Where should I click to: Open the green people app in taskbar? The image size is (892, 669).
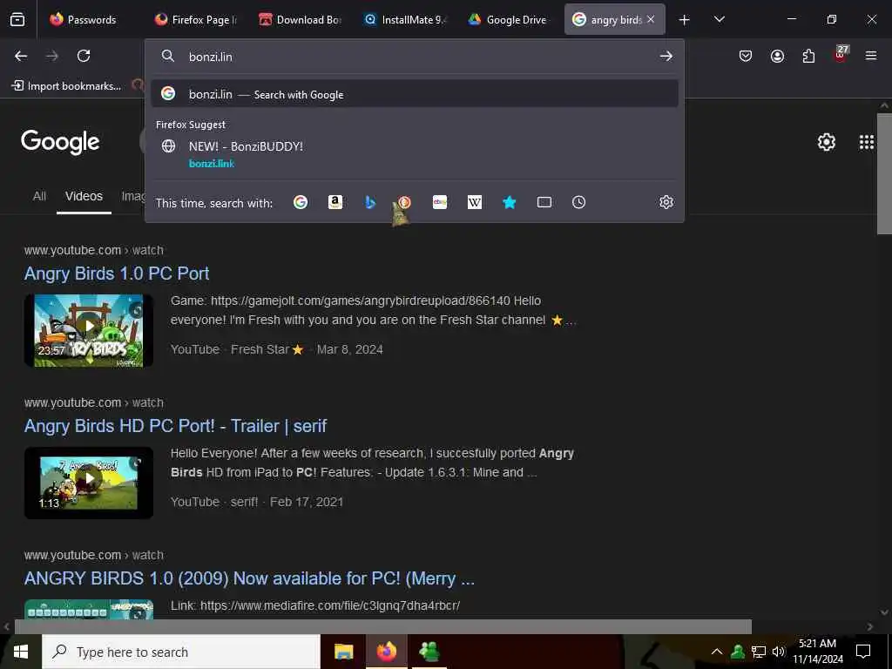coord(429,652)
